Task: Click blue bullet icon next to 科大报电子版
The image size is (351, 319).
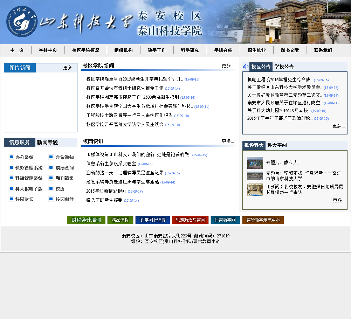Action: click(x=12, y=188)
